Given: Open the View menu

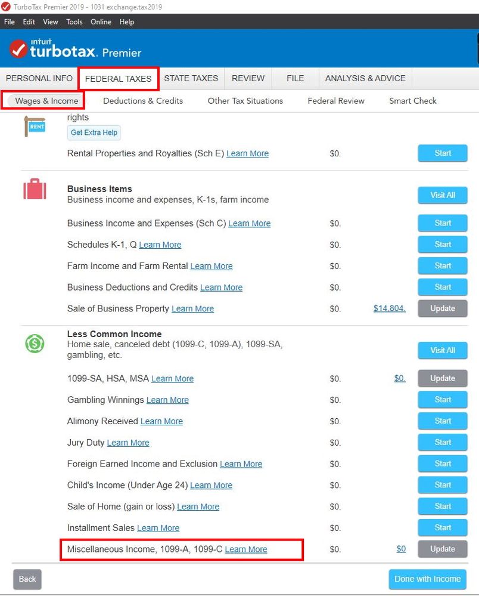Looking at the screenshot, I should tap(51, 22).
